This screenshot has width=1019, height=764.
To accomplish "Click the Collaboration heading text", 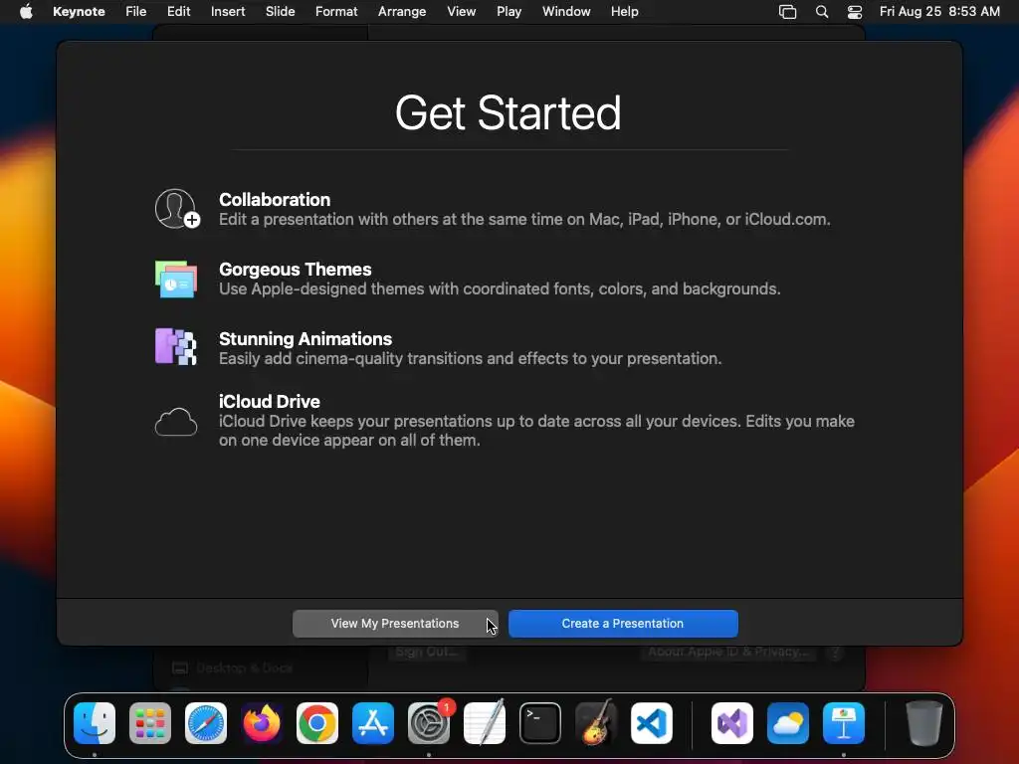I will (275, 199).
